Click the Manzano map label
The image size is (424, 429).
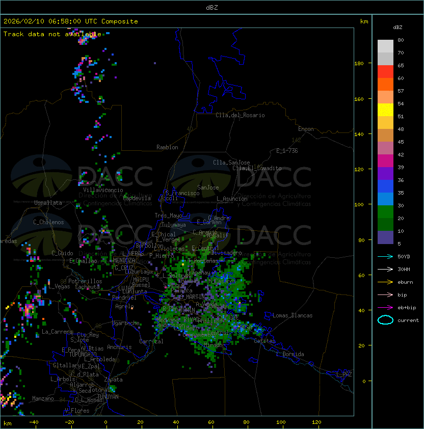(x=43, y=398)
